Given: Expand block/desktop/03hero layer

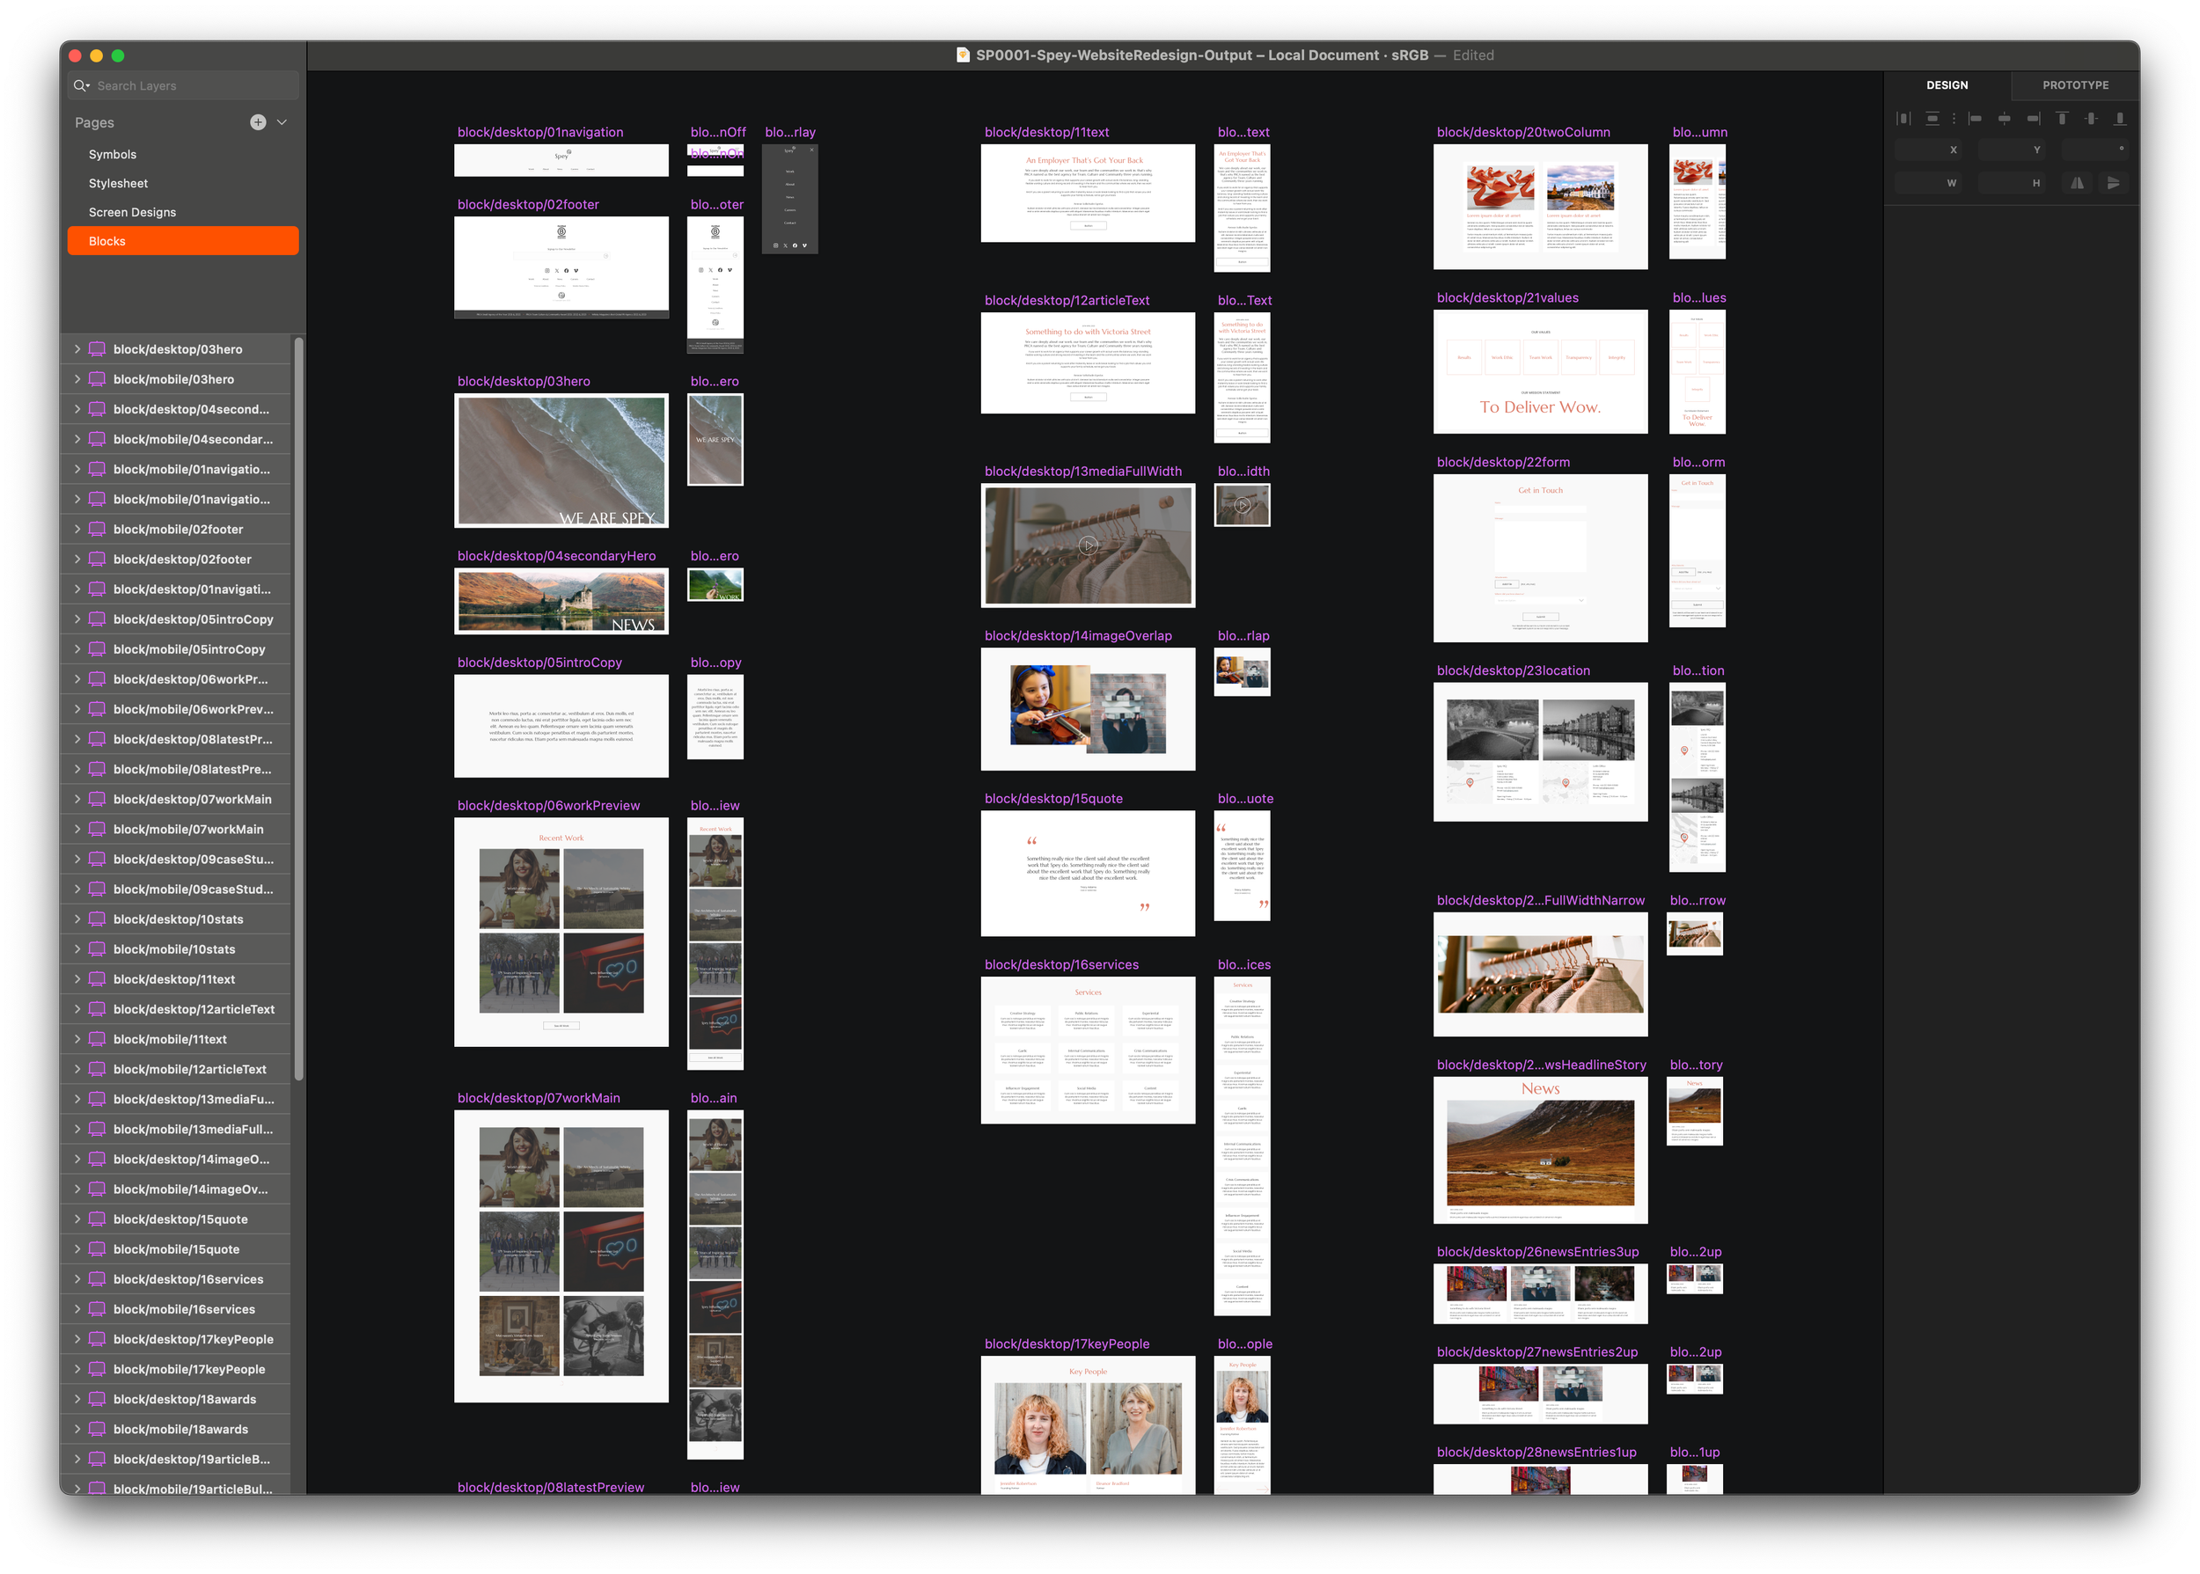Looking at the screenshot, I should [x=77, y=349].
